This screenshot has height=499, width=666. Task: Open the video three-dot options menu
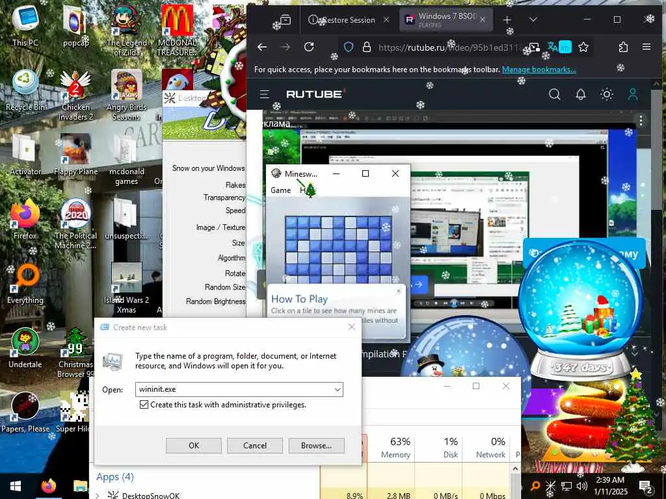[x=641, y=122]
